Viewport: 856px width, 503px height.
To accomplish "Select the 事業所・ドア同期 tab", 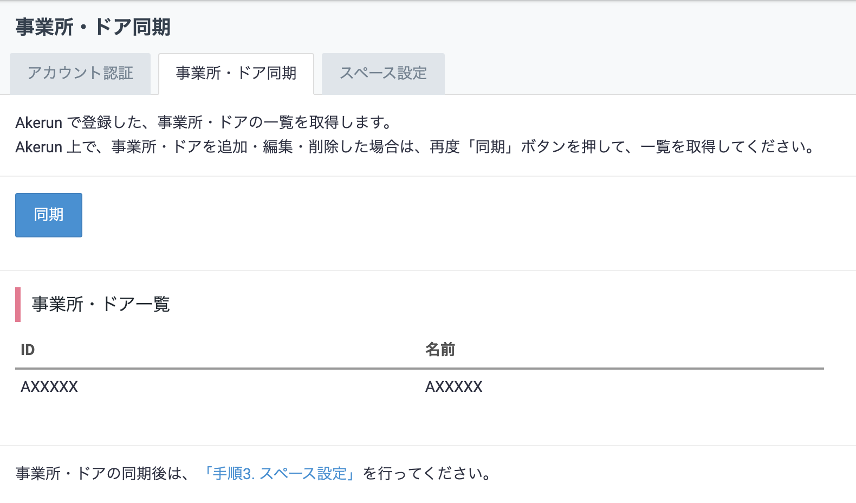I will pos(236,73).
